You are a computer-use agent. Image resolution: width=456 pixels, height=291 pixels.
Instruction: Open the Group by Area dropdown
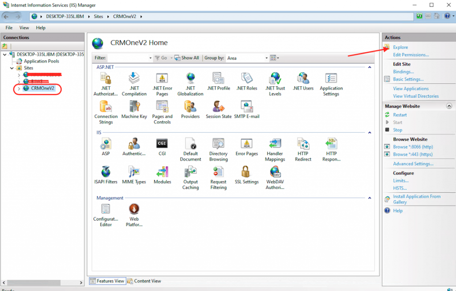tap(248, 58)
